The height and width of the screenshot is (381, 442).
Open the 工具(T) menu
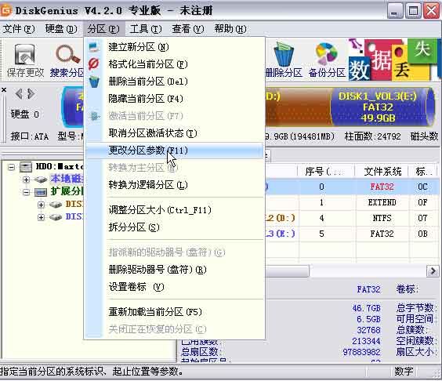point(146,29)
